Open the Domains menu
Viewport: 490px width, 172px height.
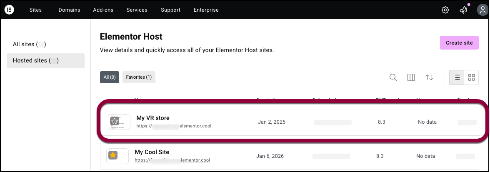coord(69,10)
